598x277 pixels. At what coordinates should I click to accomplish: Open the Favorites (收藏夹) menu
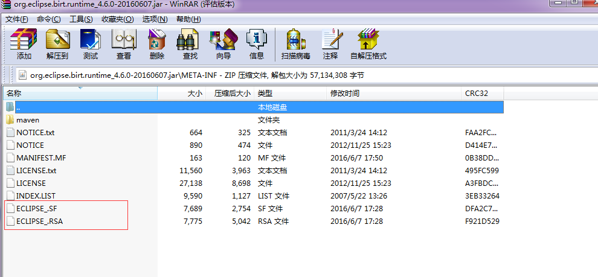[x=117, y=19]
